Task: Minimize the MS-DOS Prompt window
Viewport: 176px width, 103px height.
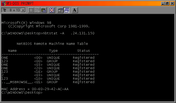Action: pos(163,3)
